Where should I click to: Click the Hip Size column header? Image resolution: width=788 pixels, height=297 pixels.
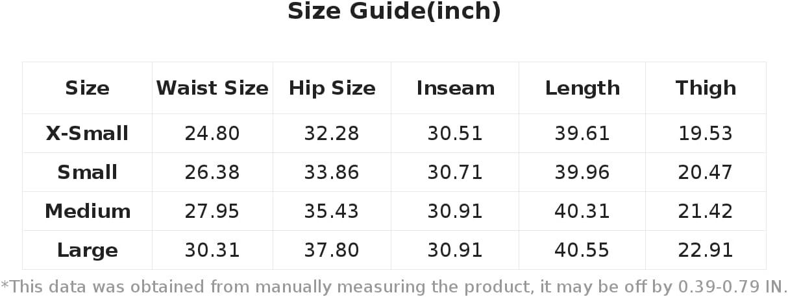pyautogui.click(x=332, y=88)
